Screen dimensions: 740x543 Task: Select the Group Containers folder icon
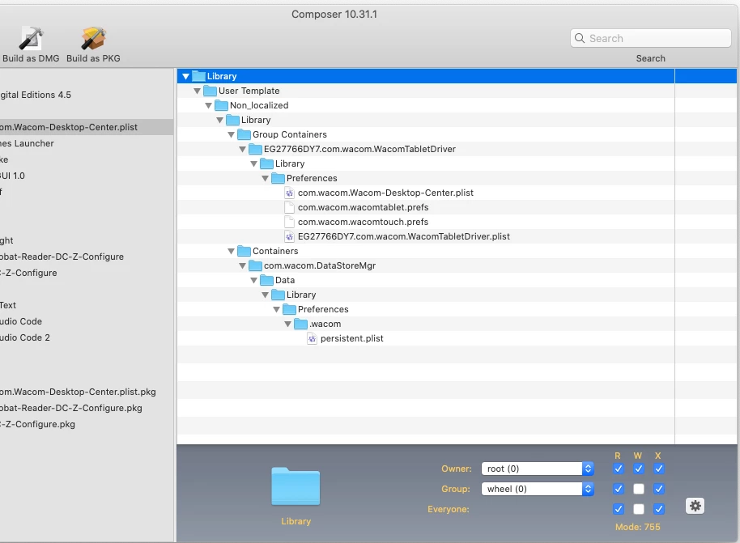coord(244,134)
